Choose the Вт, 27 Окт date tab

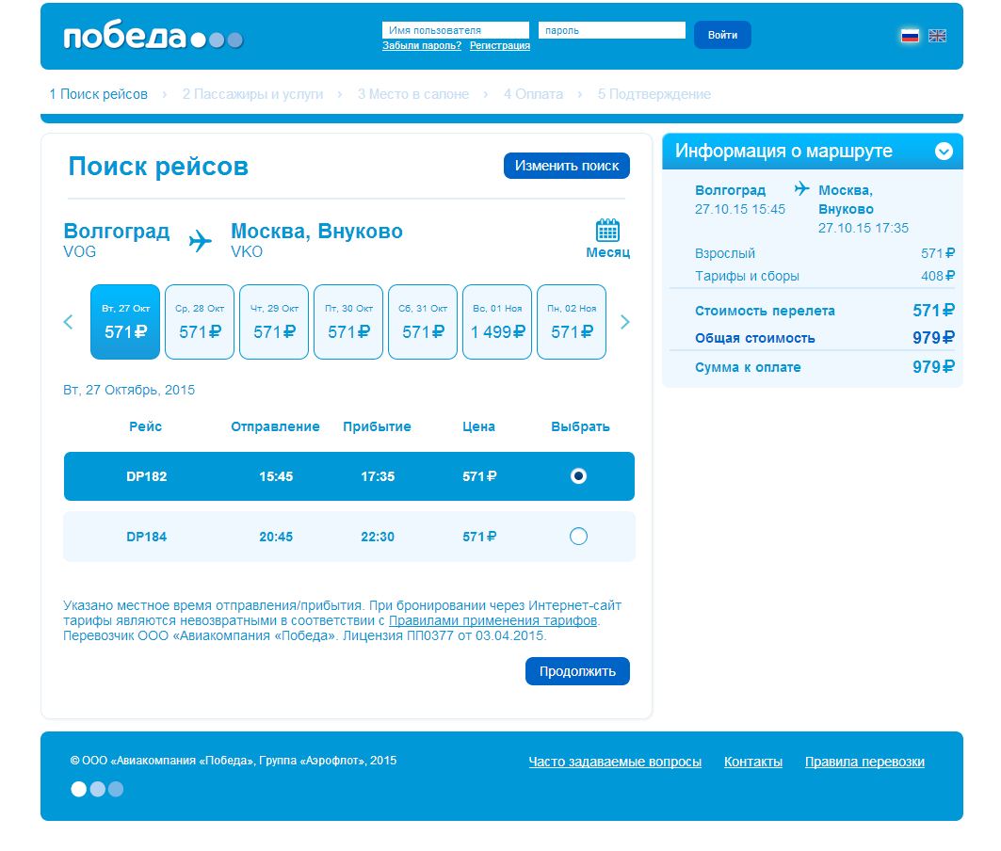click(x=125, y=322)
